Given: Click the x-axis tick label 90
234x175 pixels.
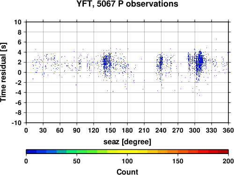Looking at the screenshot, I should tap(77, 130).
